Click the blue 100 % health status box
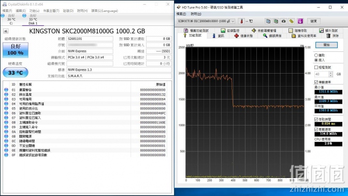The width and height of the screenshot is (348, 196). pyautogui.click(x=16, y=50)
